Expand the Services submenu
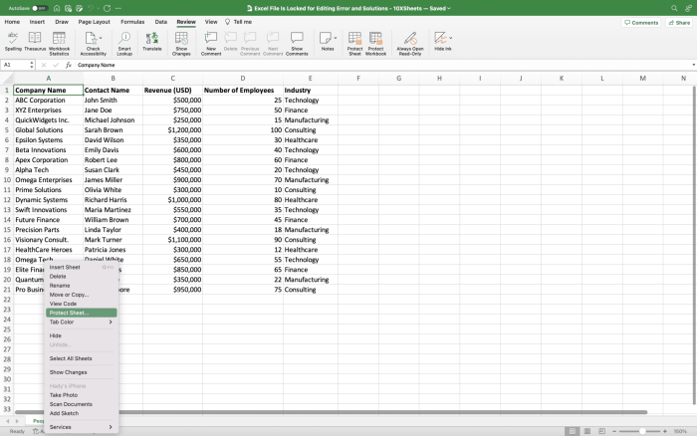This screenshot has width=697, height=436. click(x=81, y=427)
